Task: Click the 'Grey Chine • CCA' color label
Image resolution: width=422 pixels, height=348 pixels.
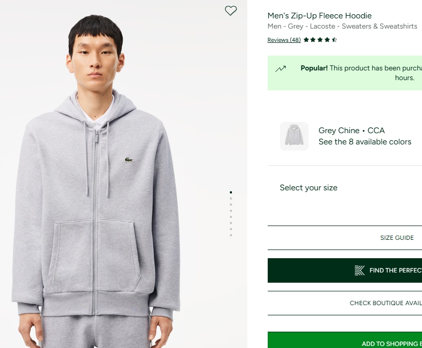Action: [351, 131]
